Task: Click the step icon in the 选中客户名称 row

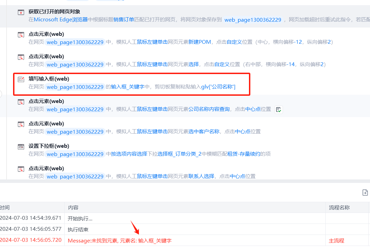Action: [21, 124]
